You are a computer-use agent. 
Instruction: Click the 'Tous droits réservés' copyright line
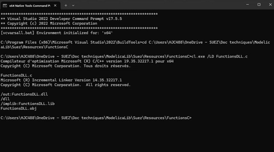coord(66,66)
